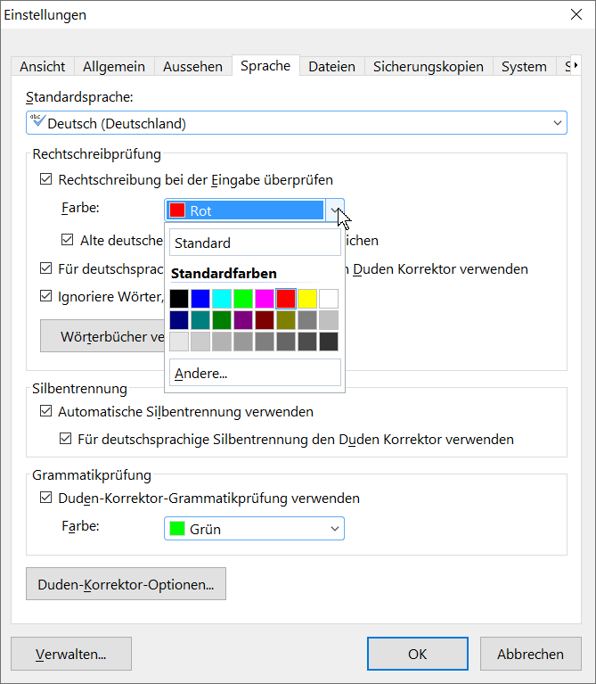Pick the maroon color swatch
Image resolution: width=596 pixels, height=684 pixels.
point(265,320)
